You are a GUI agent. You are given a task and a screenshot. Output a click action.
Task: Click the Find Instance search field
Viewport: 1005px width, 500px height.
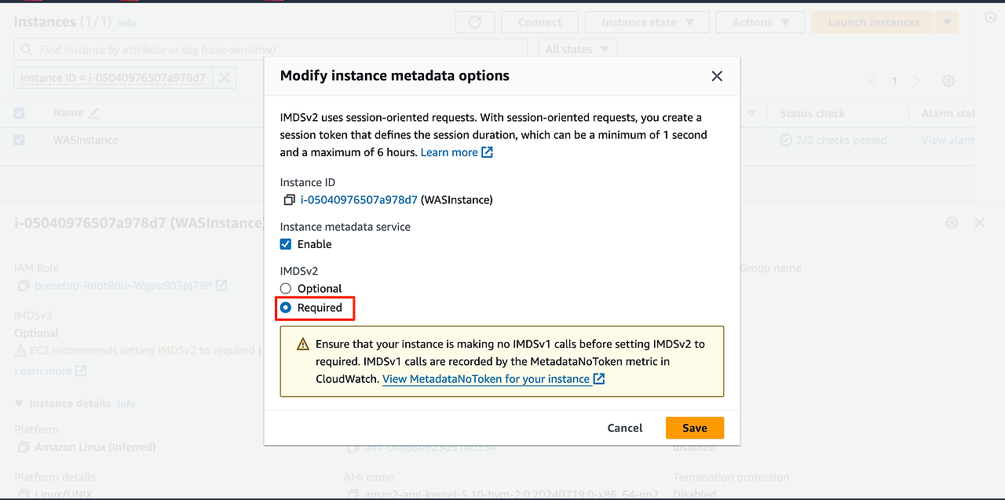pos(271,49)
